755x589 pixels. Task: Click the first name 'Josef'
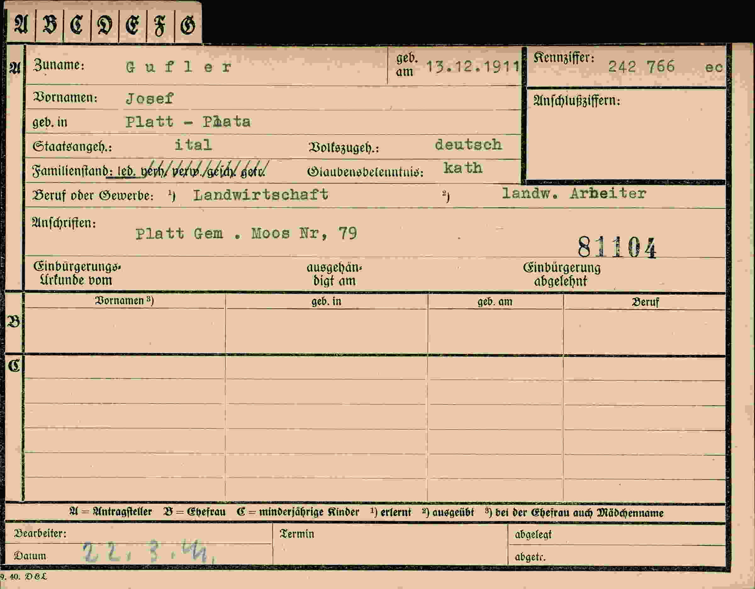(149, 99)
